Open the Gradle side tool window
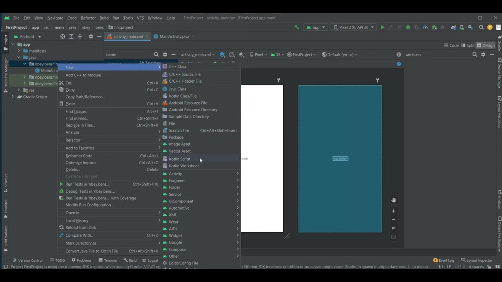Image resolution: width=502 pixels, height=282 pixels. point(499,43)
